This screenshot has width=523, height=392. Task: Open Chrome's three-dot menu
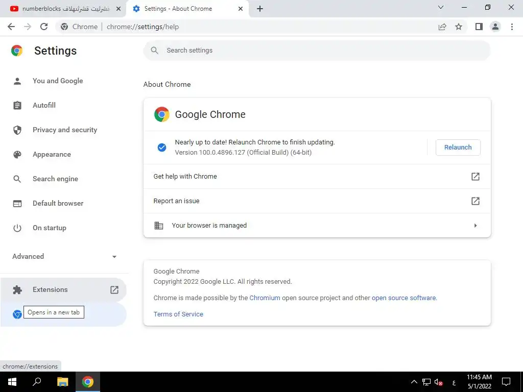pos(512,27)
